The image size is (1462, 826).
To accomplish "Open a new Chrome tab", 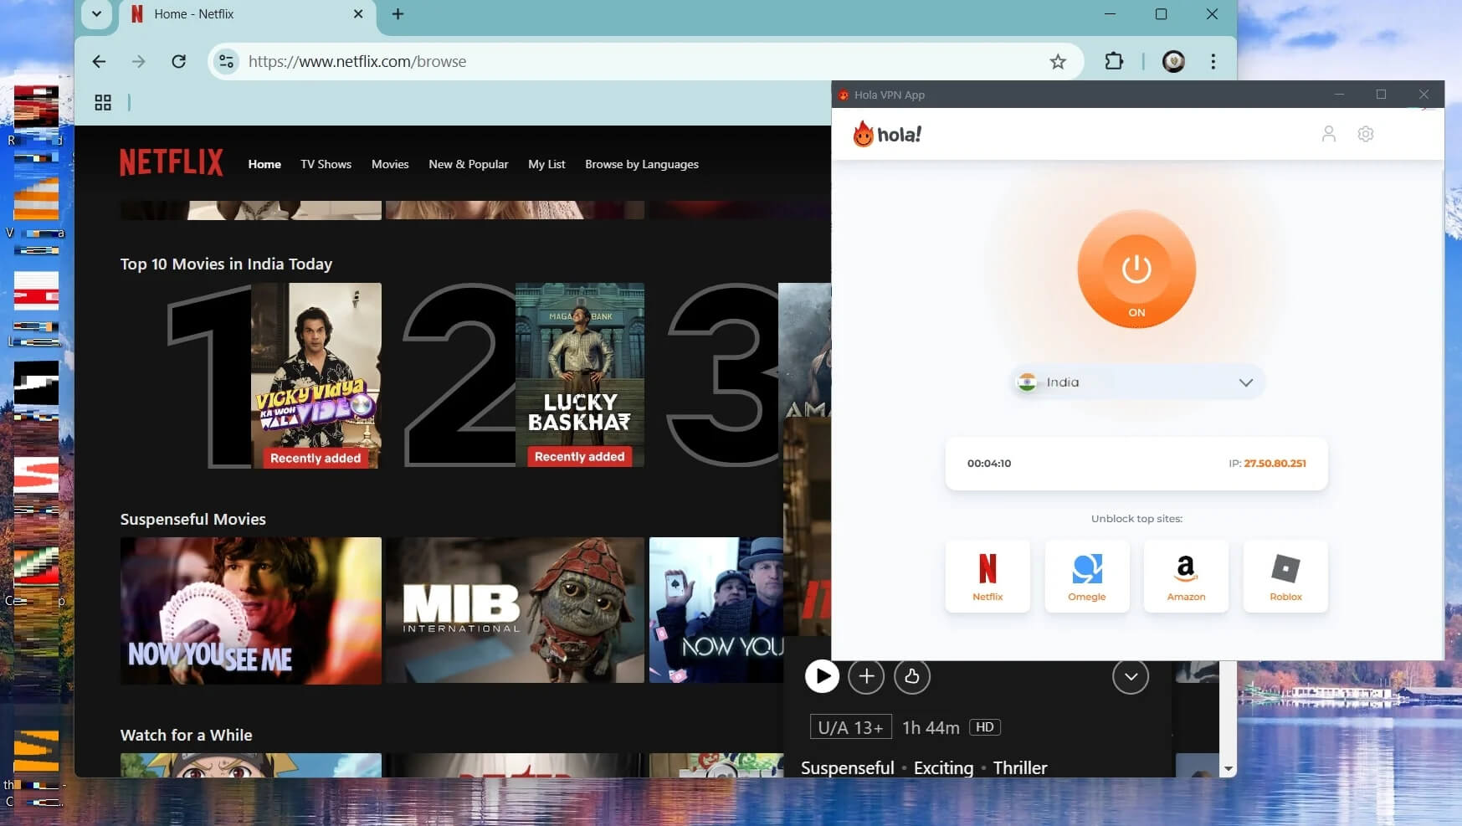I will tap(398, 13).
